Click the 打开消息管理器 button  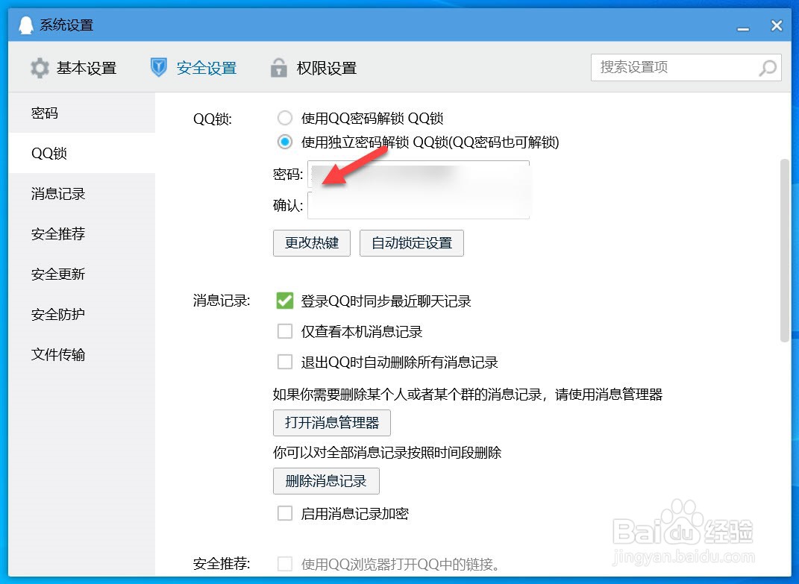331,422
